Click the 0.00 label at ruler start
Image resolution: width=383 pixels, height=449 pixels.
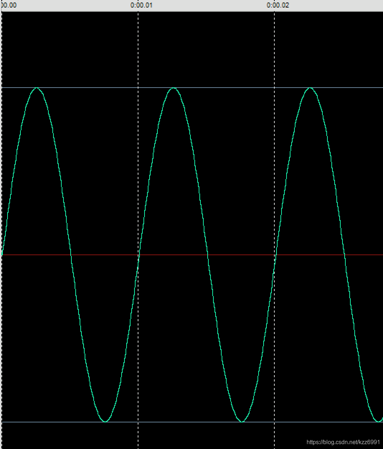(9, 5)
